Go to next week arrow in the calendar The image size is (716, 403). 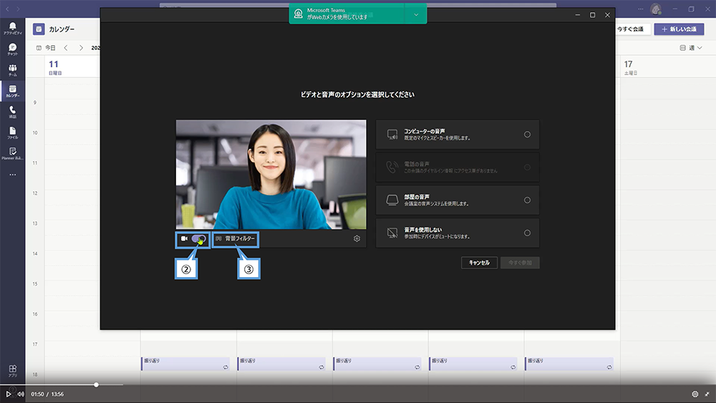tap(81, 47)
